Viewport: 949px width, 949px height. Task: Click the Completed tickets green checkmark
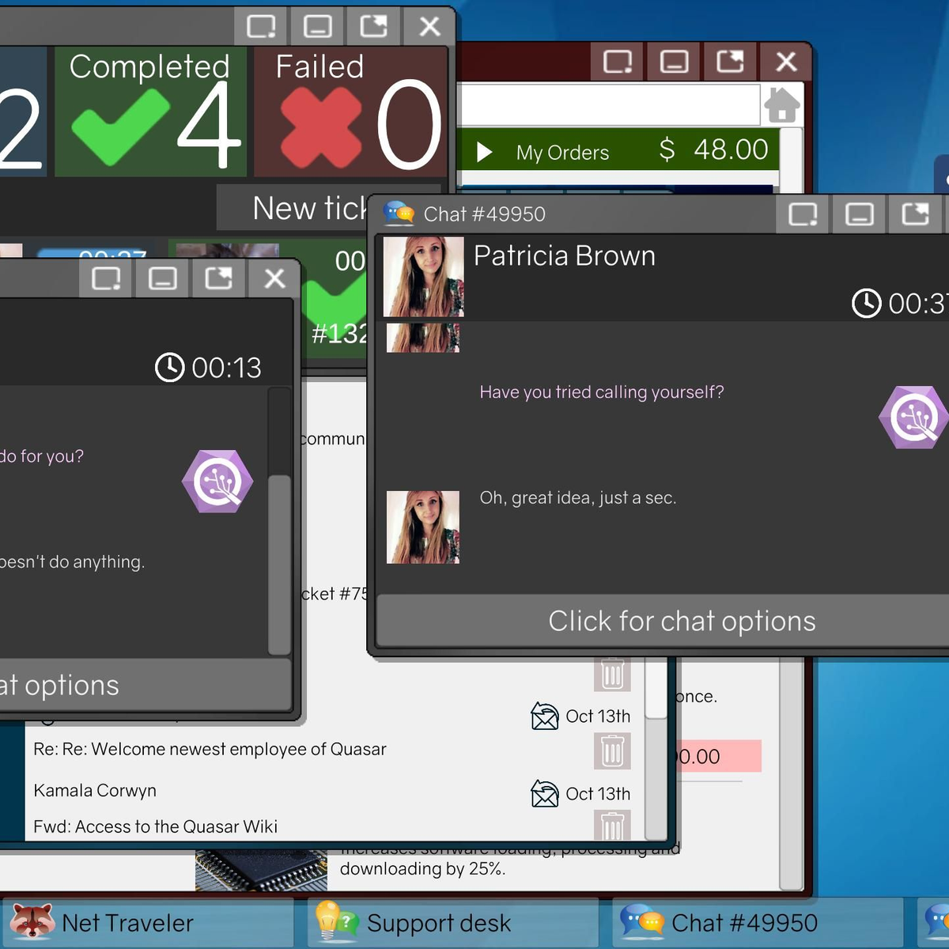(120, 127)
